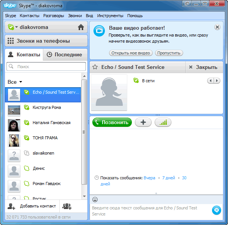Click the Поиск contact search field
The height and width of the screenshot is (225, 228).
(46, 67)
